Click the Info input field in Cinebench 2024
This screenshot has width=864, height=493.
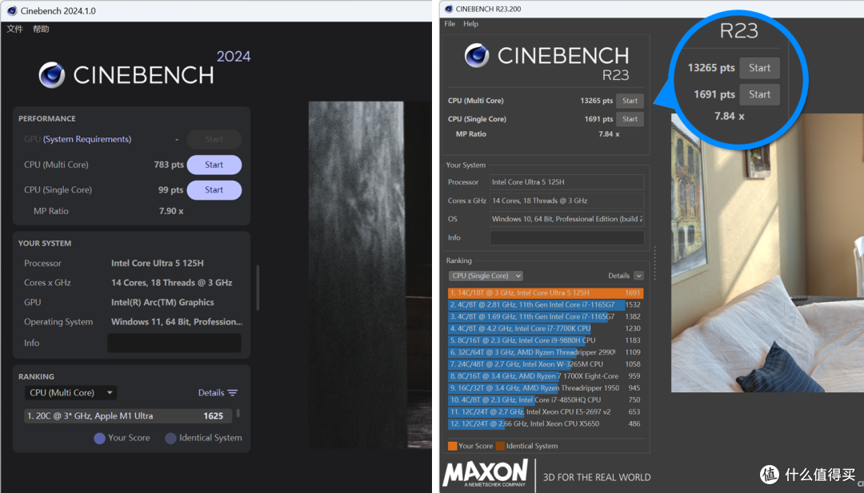click(x=174, y=343)
